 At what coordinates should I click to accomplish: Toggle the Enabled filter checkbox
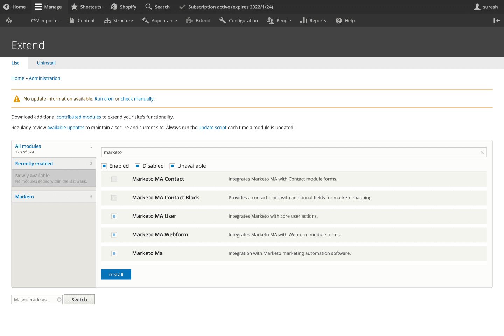pyautogui.click(x=104, y=166)
